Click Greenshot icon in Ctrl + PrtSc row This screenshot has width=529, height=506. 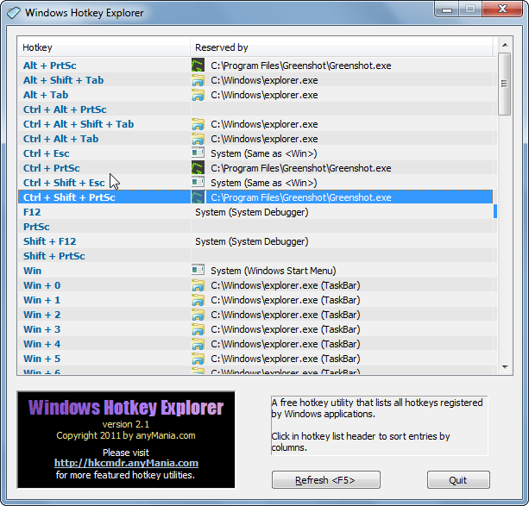pyautogui.click(x=198, y=168)
